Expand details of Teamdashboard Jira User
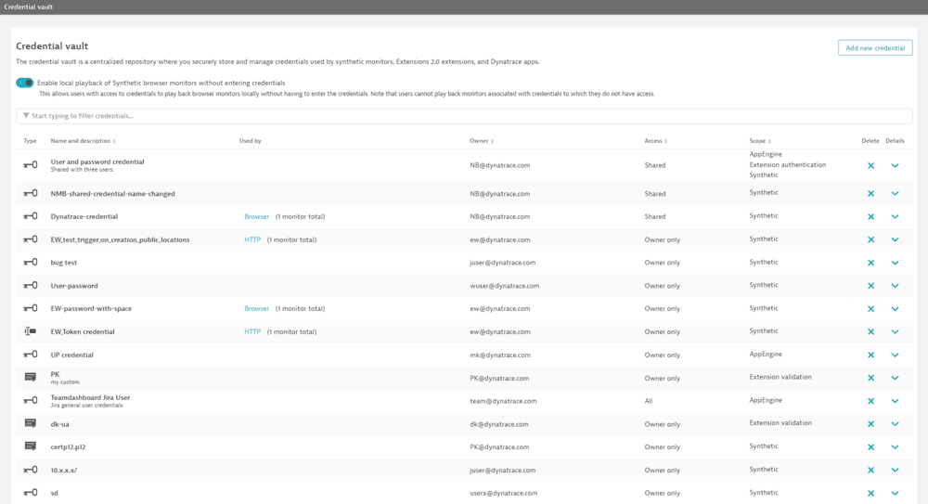 895,402
